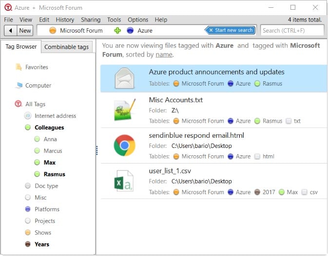Click the Search (CTRL+F) field

pos(292,31)
